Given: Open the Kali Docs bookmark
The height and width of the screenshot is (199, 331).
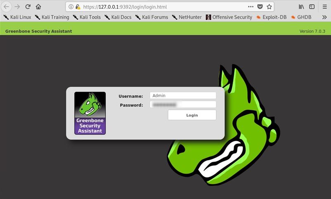Looking at the screenshot, I should tap(118, 17).
